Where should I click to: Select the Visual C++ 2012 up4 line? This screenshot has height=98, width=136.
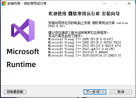click(x=81, y=49)
